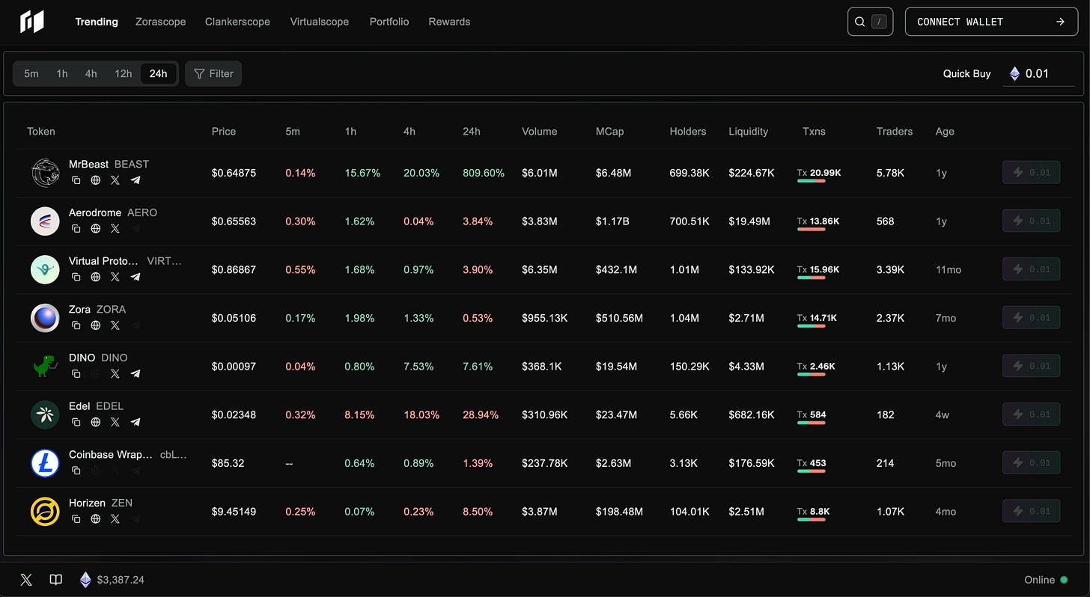Open Aerodrome's website globe icon

[x=96, y=228]
